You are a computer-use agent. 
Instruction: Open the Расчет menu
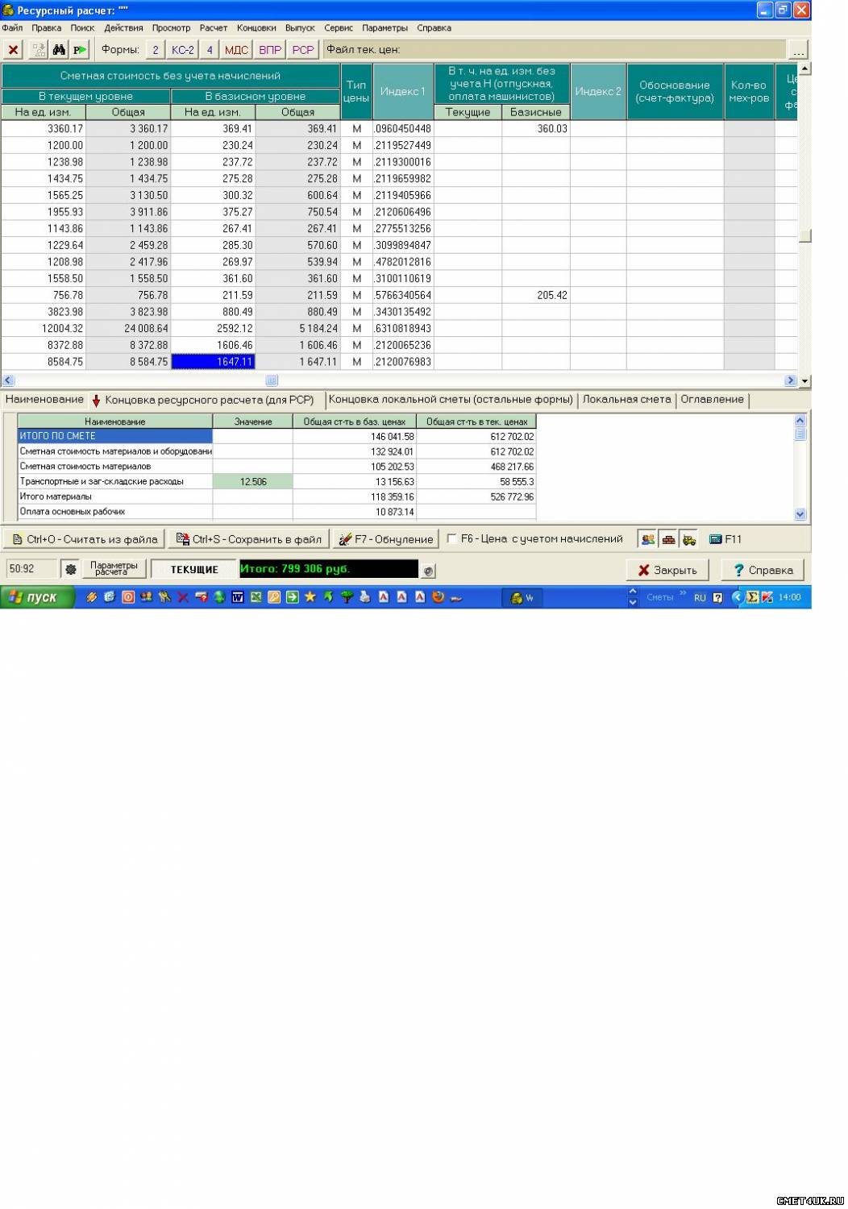point(214,27)
